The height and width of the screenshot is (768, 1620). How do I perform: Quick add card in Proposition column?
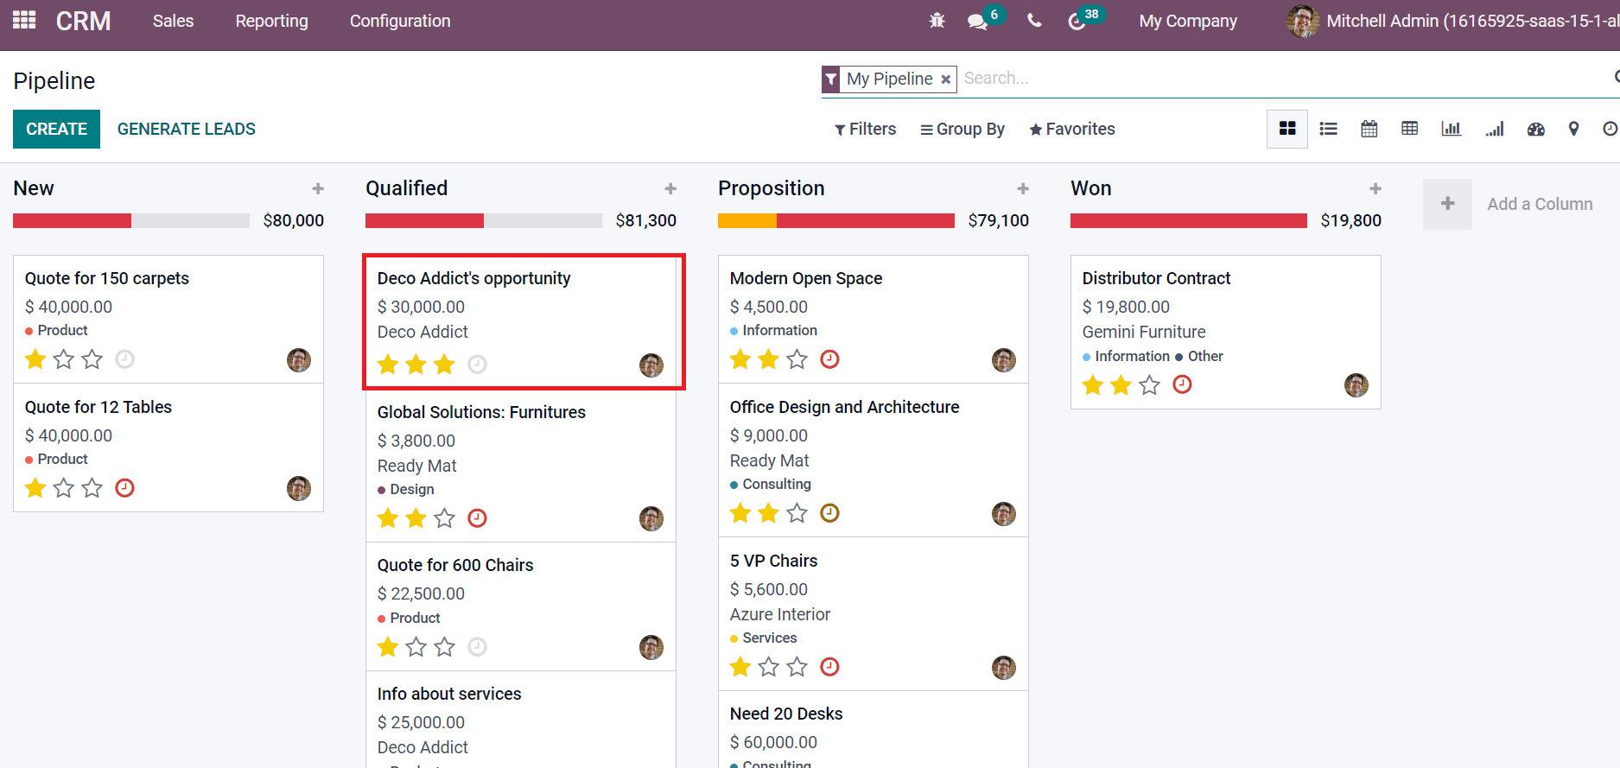click(x=1023, y=188)
